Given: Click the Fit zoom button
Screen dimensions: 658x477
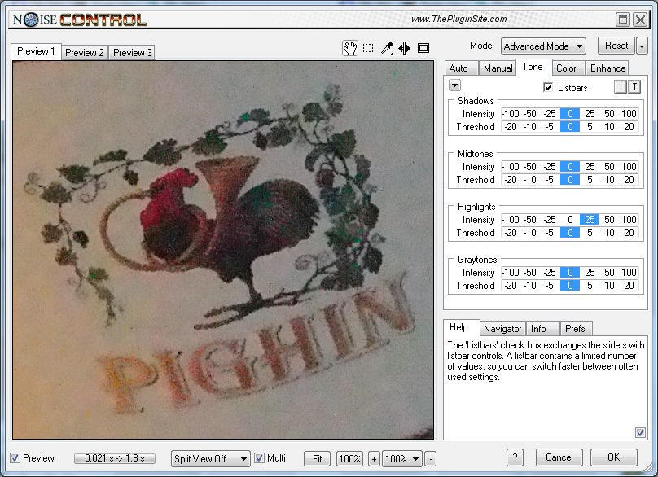Looking at the screenshot, I should (x=318, y=458).
